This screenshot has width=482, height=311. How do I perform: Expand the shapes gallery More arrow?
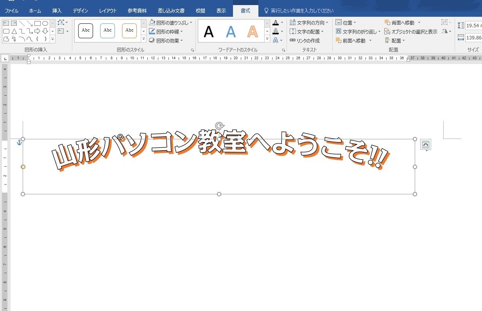[52, 39]
